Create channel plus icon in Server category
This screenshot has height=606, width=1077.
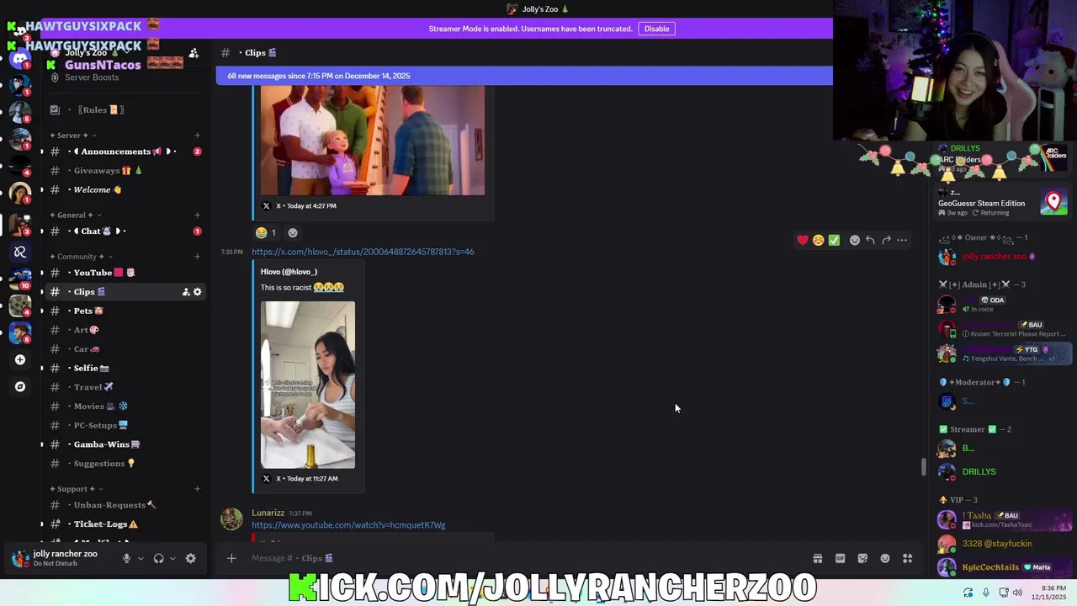coord(197,135)
